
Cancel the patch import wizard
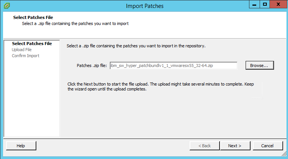(x=268, y=146)
